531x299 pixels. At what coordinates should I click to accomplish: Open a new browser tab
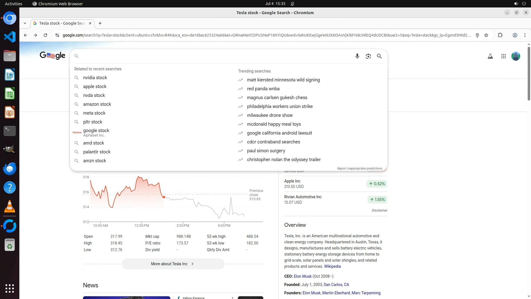(100, 23)
